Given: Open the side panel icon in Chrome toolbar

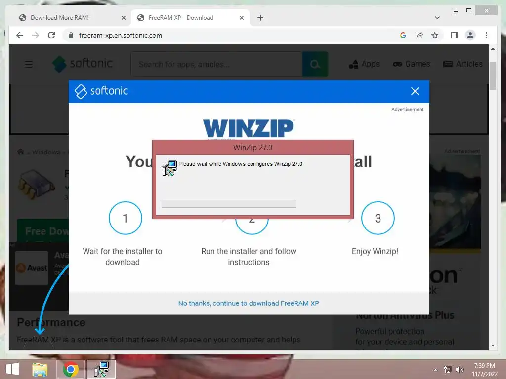Looking at the screenshot, I should click(x=455, y=35).
